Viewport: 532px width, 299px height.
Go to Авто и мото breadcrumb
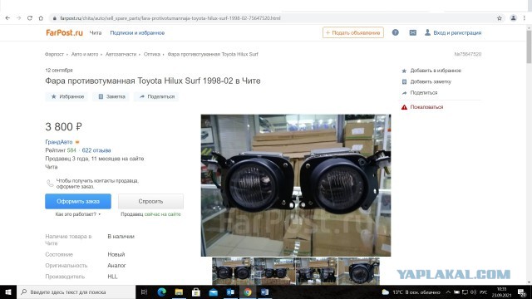pyautogui.click(x=85, y=54)
